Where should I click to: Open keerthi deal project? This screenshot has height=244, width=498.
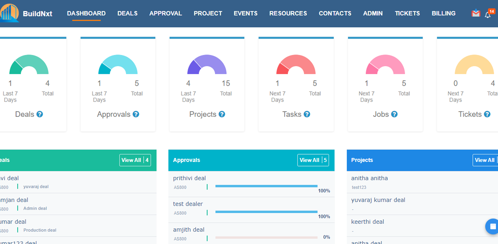(368, 222)
